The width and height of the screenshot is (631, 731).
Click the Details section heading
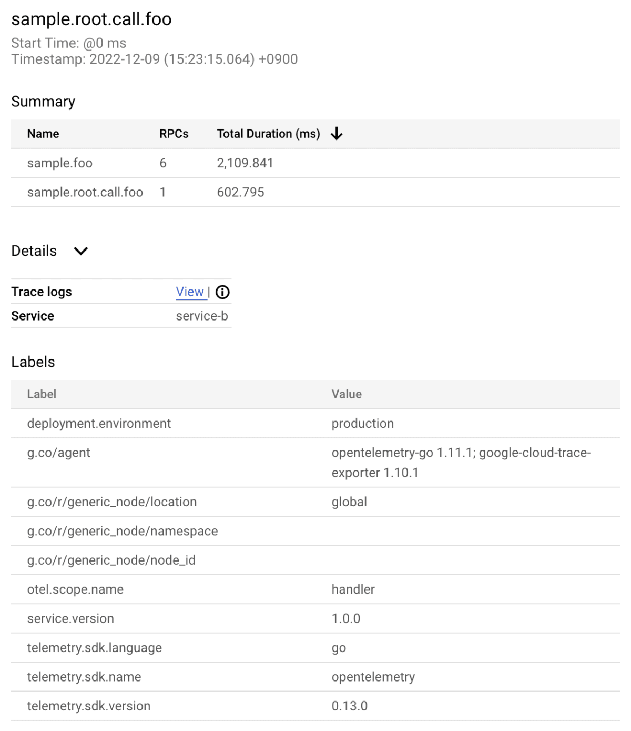(34, 251)
